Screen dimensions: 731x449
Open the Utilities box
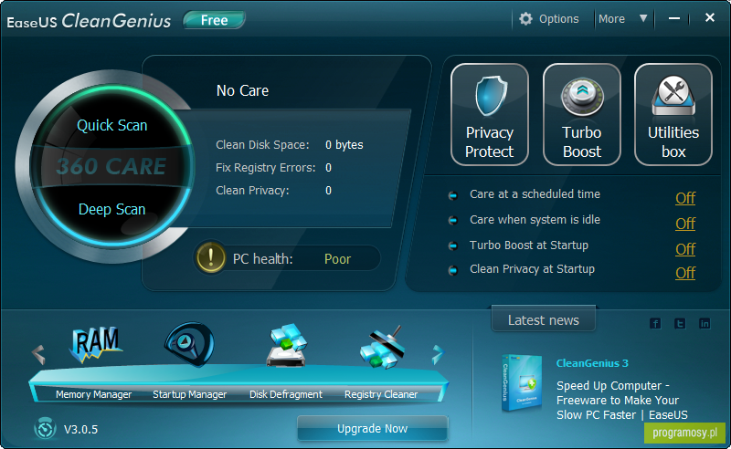pyautogui.click(x=673, y=115)
